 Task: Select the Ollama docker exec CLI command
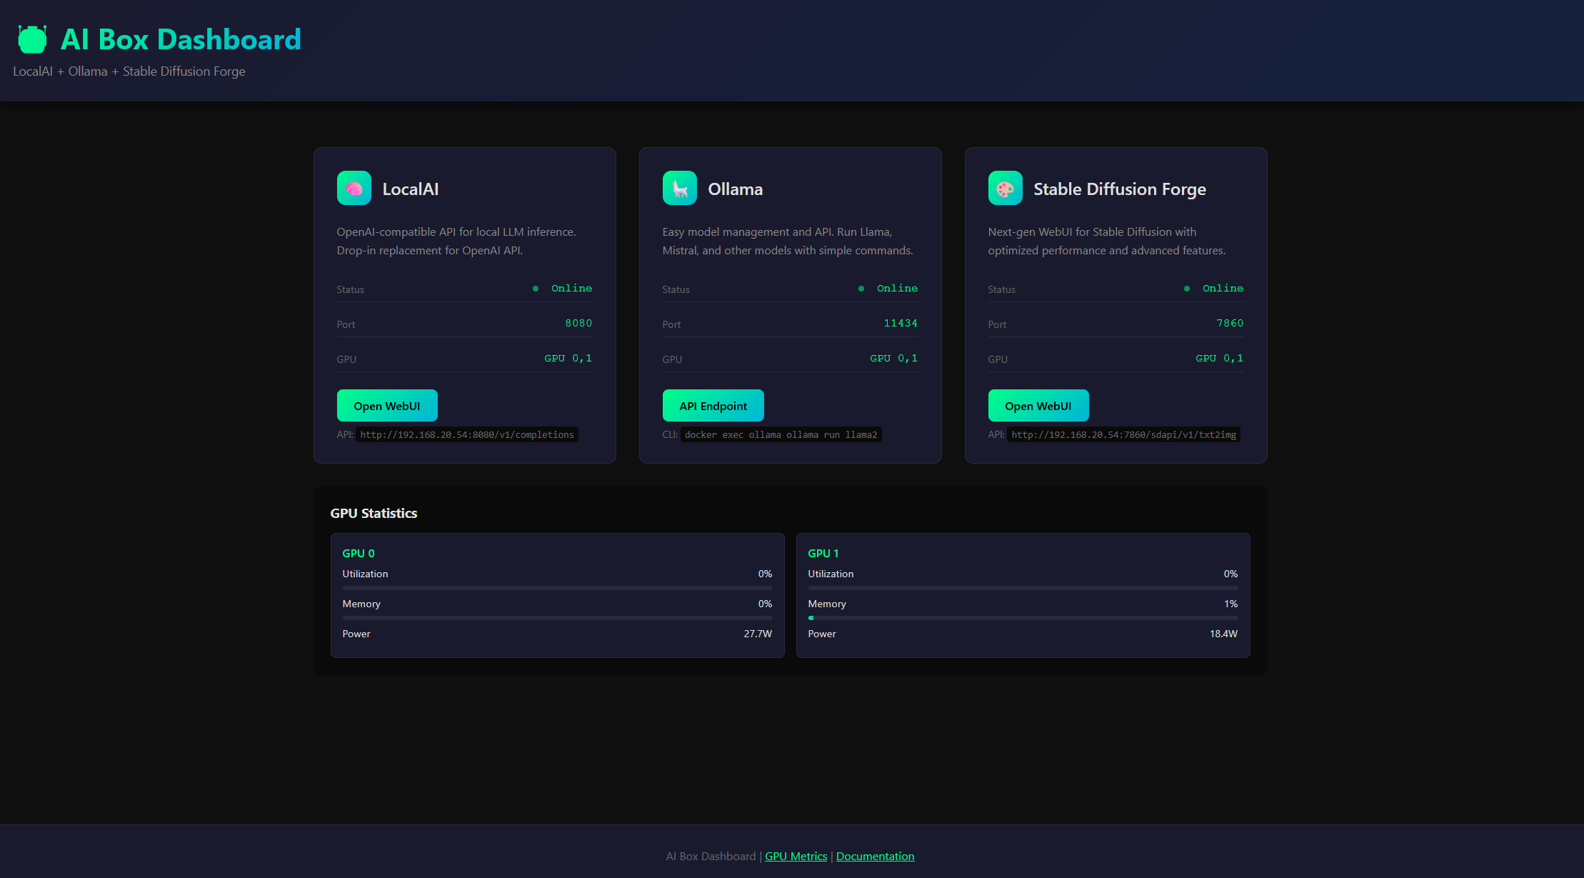tap(781, 434)
